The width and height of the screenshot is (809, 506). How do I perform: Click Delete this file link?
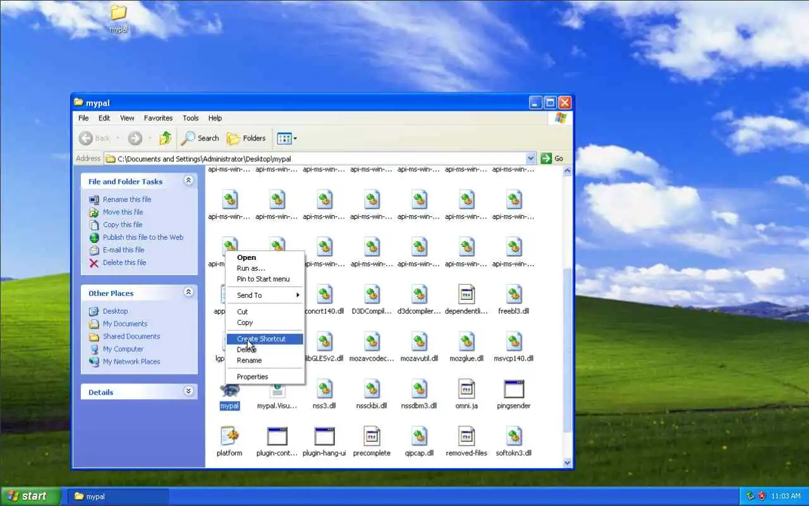click(125, 262)
